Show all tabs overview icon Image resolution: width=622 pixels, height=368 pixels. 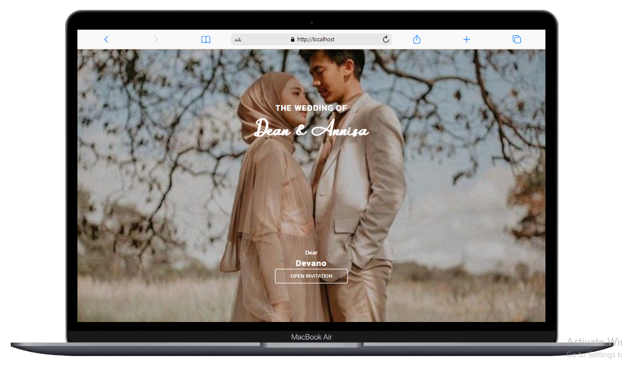coord(517,39)
